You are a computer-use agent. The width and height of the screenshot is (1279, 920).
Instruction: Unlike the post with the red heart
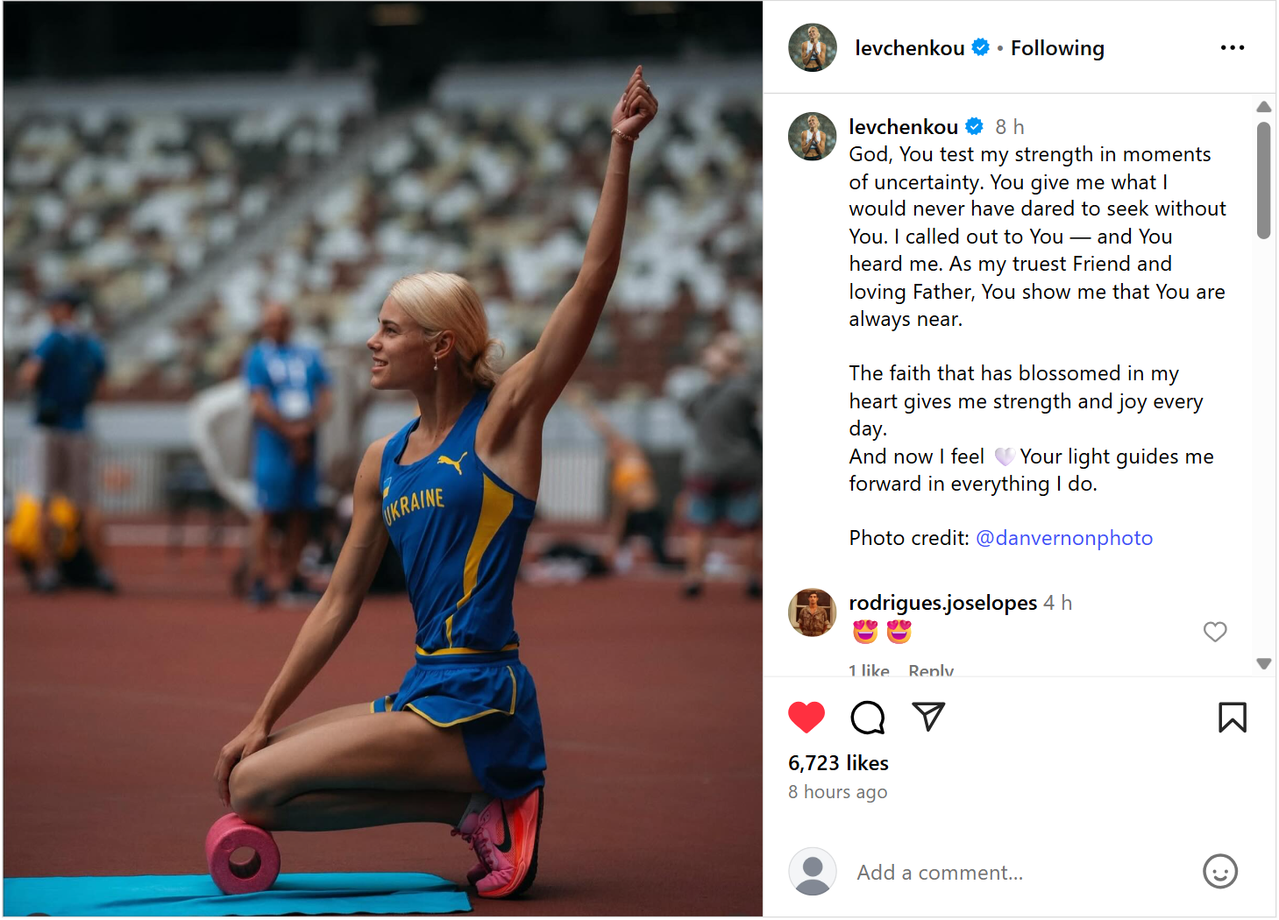coord(806,718)
